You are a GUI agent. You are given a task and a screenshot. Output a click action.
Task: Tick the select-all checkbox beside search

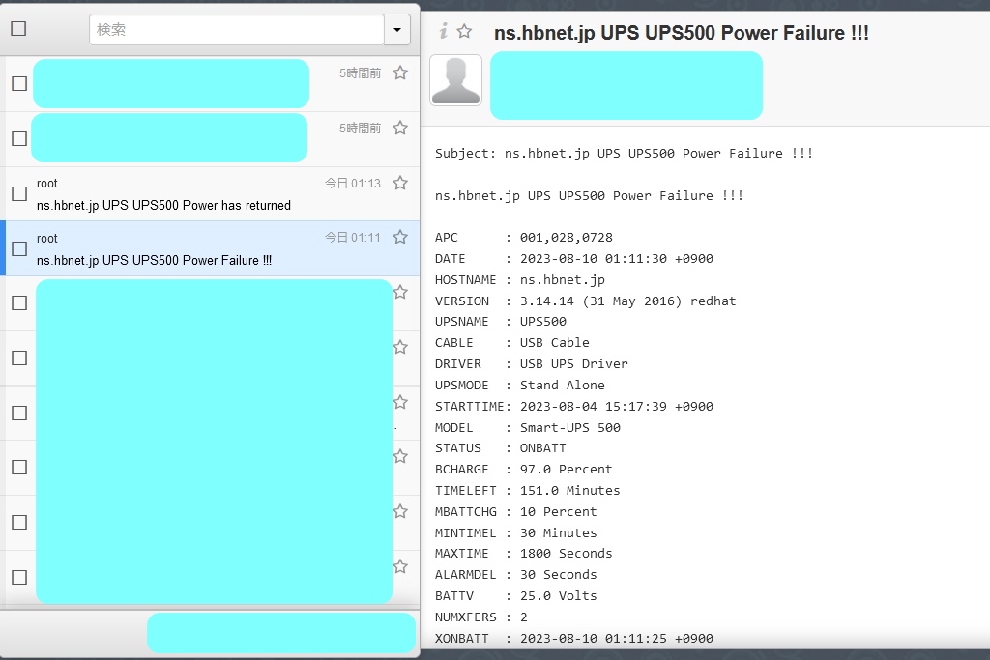(19, 28)
